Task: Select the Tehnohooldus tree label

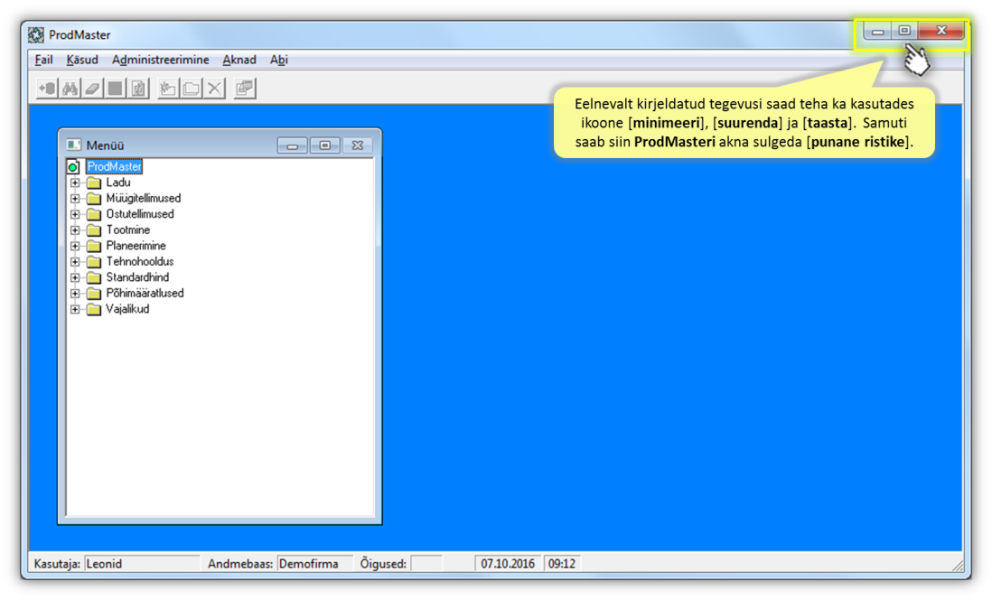Action: pyautogui.click(x=140, y=261)
